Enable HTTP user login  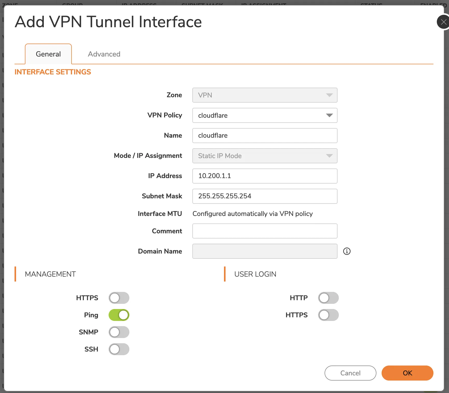pos(328,298)
